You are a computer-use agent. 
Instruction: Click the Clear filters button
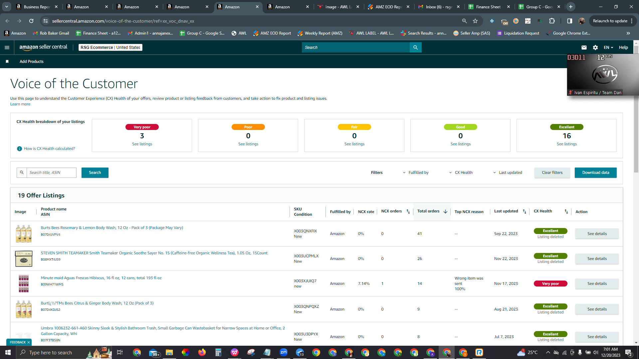click(552, 173)
